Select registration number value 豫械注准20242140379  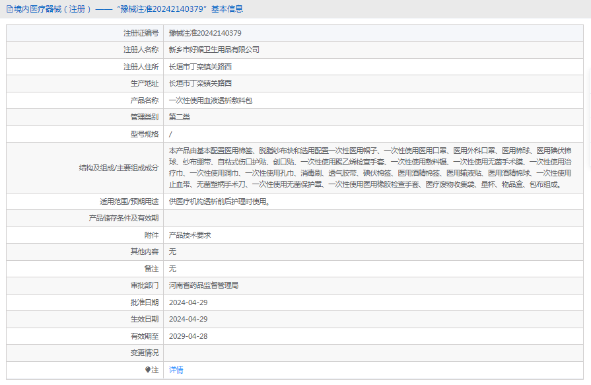tap(205, 33)
